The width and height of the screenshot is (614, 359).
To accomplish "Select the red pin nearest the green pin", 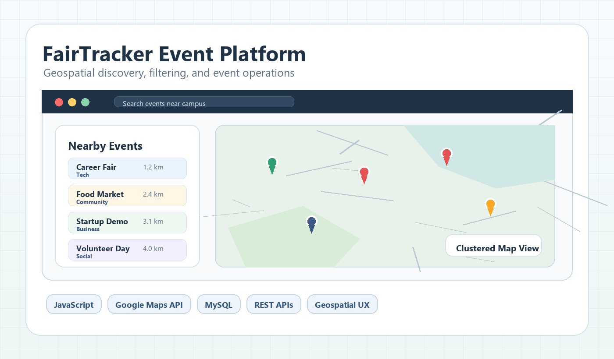I will click(x=364, y=175).
